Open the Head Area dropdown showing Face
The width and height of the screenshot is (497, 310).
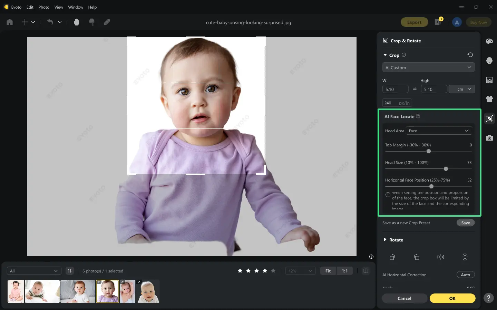pos(439,131)
